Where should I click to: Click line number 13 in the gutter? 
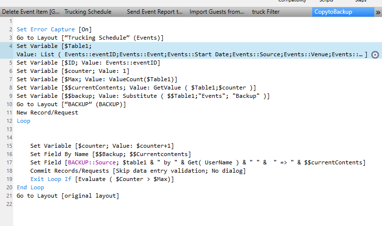coord(9,129)
